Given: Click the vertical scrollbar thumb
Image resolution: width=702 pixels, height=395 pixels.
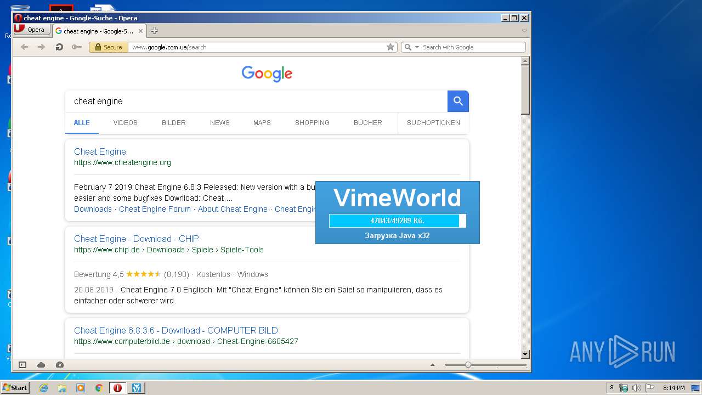Looking at the screenshot, I should tap(525, 91).
